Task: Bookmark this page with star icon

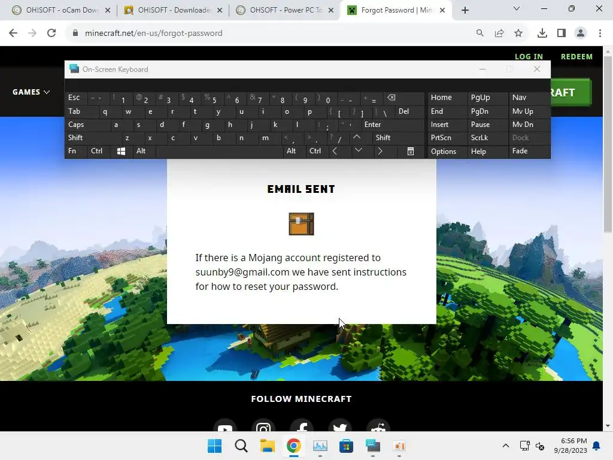Action: point(518,34)
